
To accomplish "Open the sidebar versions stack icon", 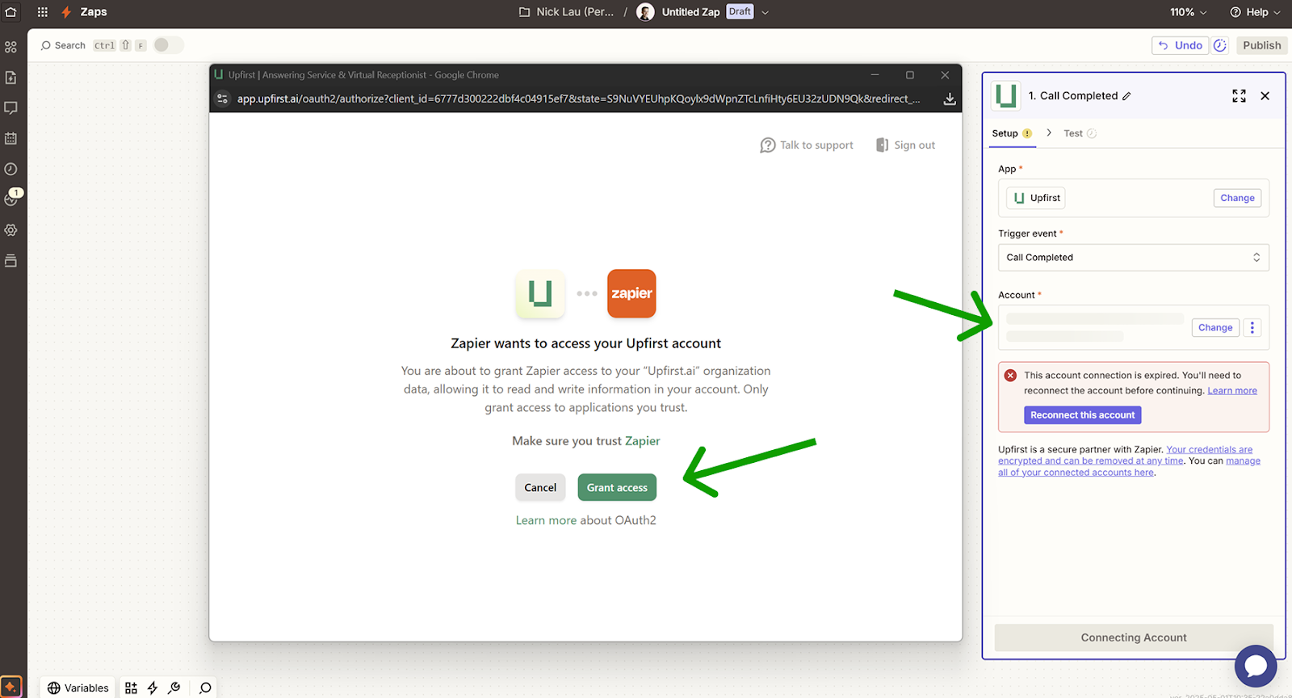I will 10,261.
